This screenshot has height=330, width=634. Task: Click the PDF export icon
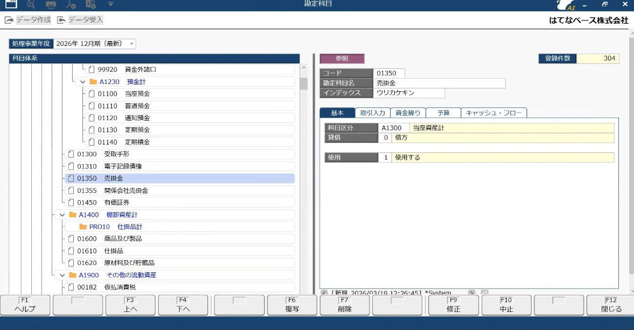click(71, 4)
